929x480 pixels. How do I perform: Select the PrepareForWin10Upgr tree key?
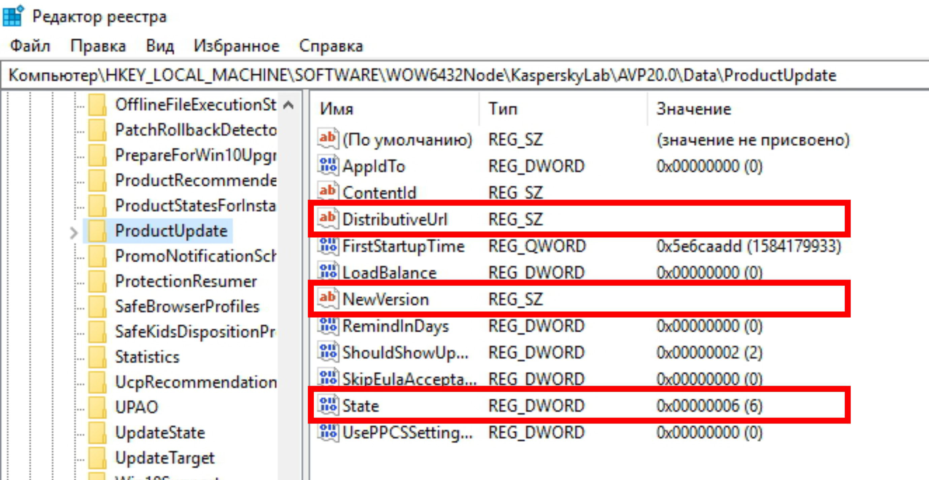pyautogui.click(x=196, y=155)
